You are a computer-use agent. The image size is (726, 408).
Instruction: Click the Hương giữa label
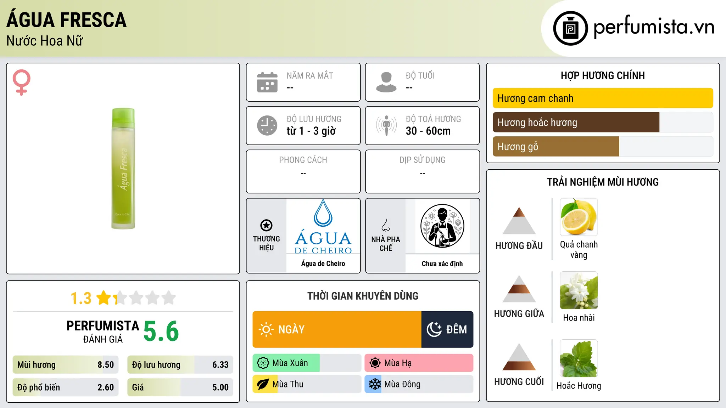tap(519, 314)
